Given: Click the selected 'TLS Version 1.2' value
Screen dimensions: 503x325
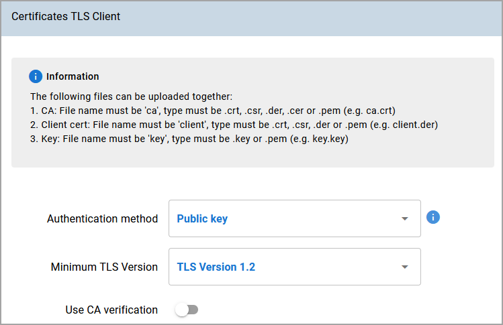Looking at the screenshot, I should [216, 267].
